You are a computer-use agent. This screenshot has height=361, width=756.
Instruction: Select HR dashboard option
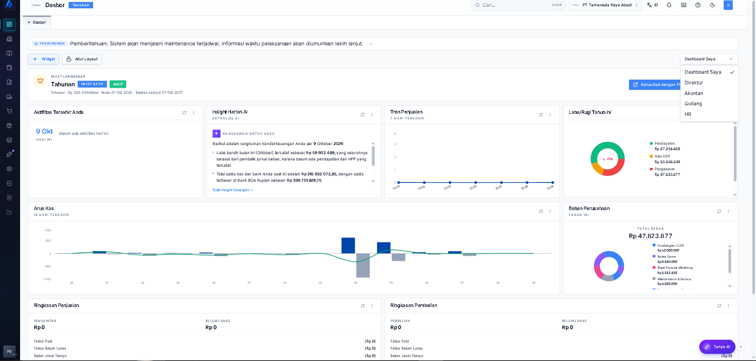[x=709, y=114]
